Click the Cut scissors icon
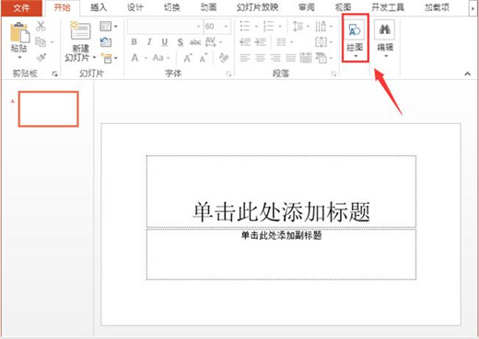The height and width of the screenshot is (339, 479). click(41, 27)
